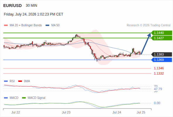Click the 9MA legend label
This screenshot has height=117, width=173.
27,81
